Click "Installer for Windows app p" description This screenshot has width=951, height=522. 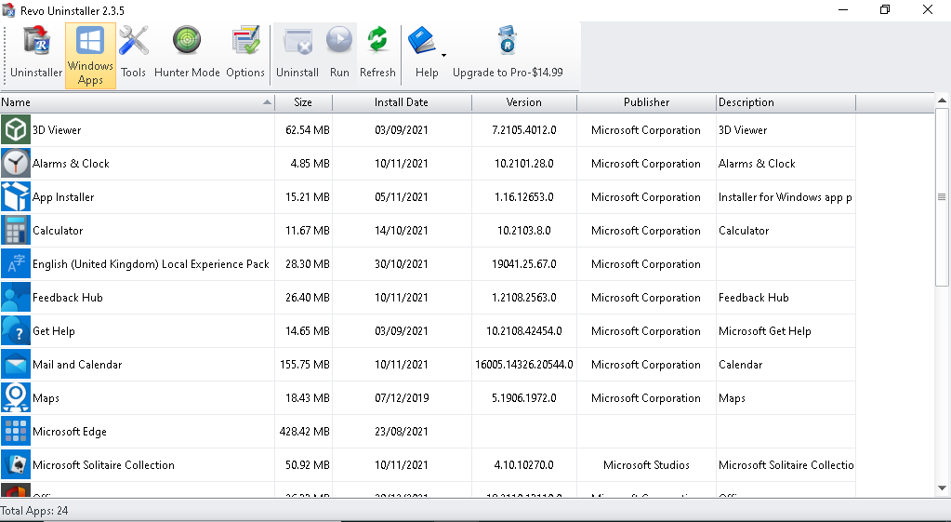(786, 197)
